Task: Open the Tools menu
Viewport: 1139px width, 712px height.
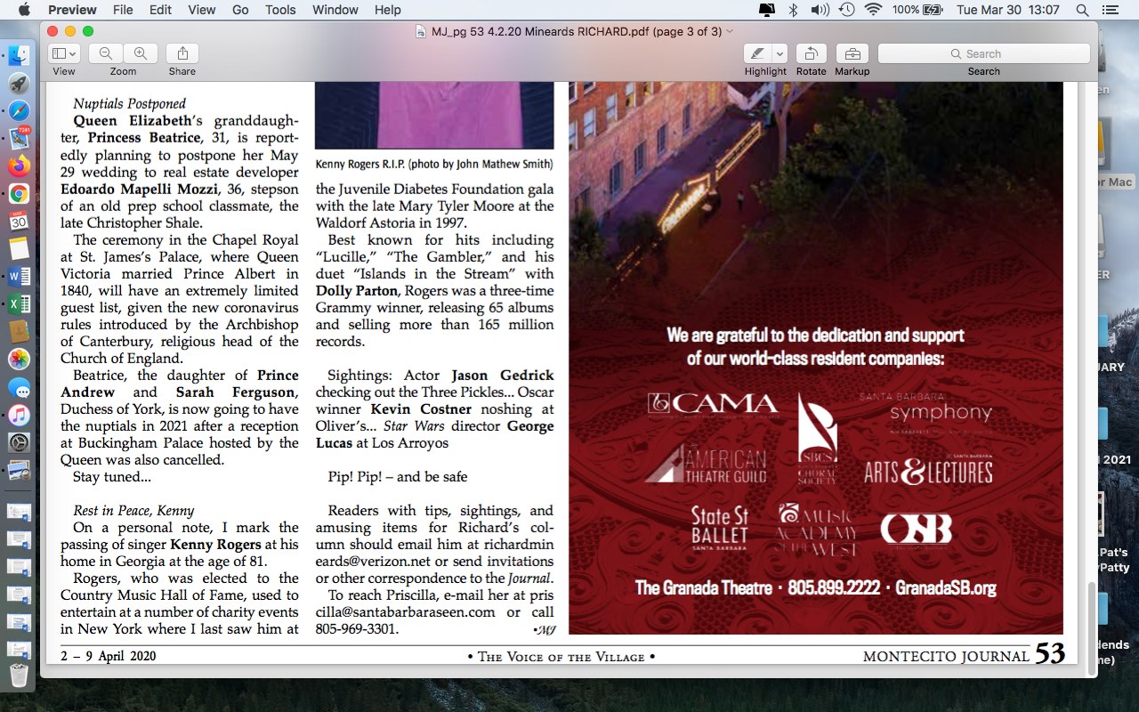Action: pyautogui.click(x=280, y=10)
